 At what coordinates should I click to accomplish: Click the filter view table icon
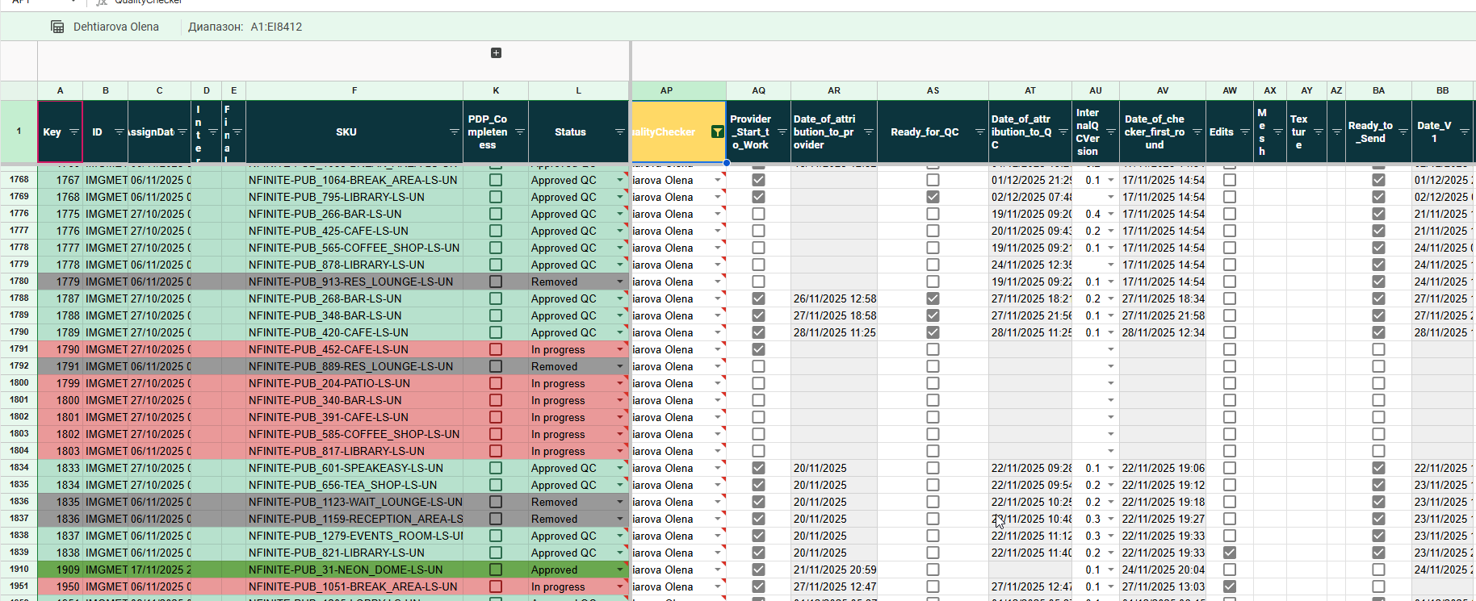[x=57, y=27]
